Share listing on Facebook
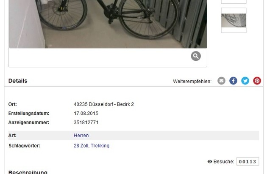This screenshot has width=267, height=174. [x=233, y=81]
